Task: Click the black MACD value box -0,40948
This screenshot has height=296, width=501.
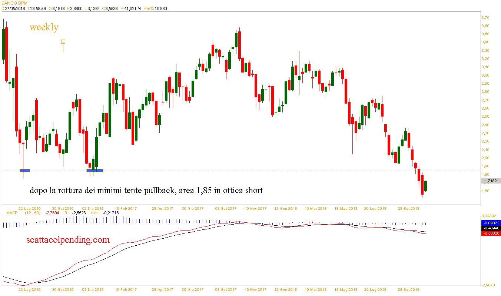Action: click(x=491, y=228)
